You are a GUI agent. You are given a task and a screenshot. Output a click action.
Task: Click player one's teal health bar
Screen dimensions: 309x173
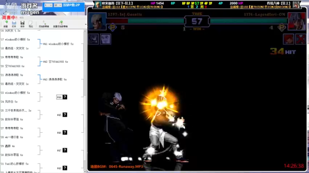tap(156, 21)
